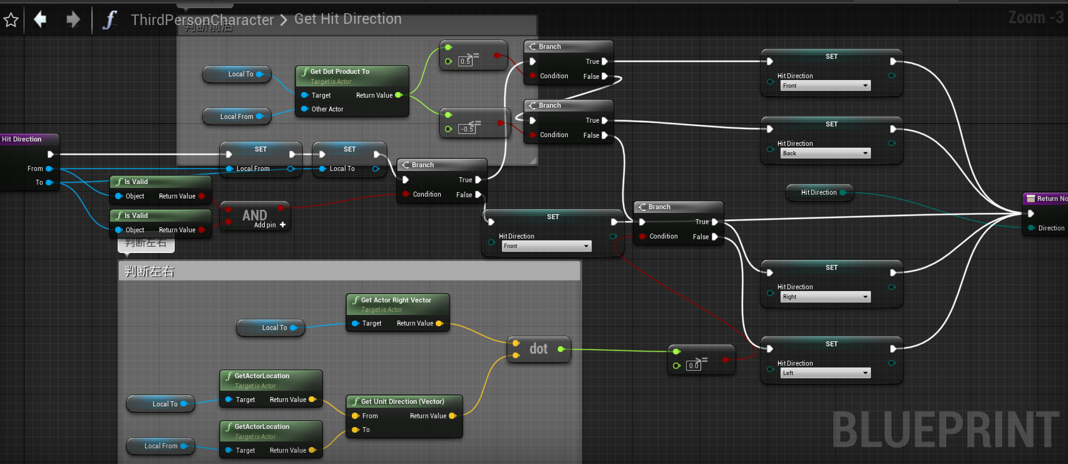The width and height of the screenshot is (1068, 464).
Task: Click the SET Local From node title
Action: coord(260,149)
